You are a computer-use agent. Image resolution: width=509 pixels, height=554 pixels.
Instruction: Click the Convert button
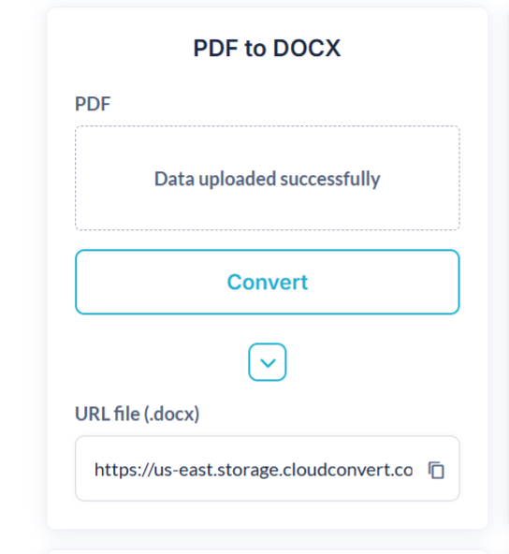click(268, 282)
